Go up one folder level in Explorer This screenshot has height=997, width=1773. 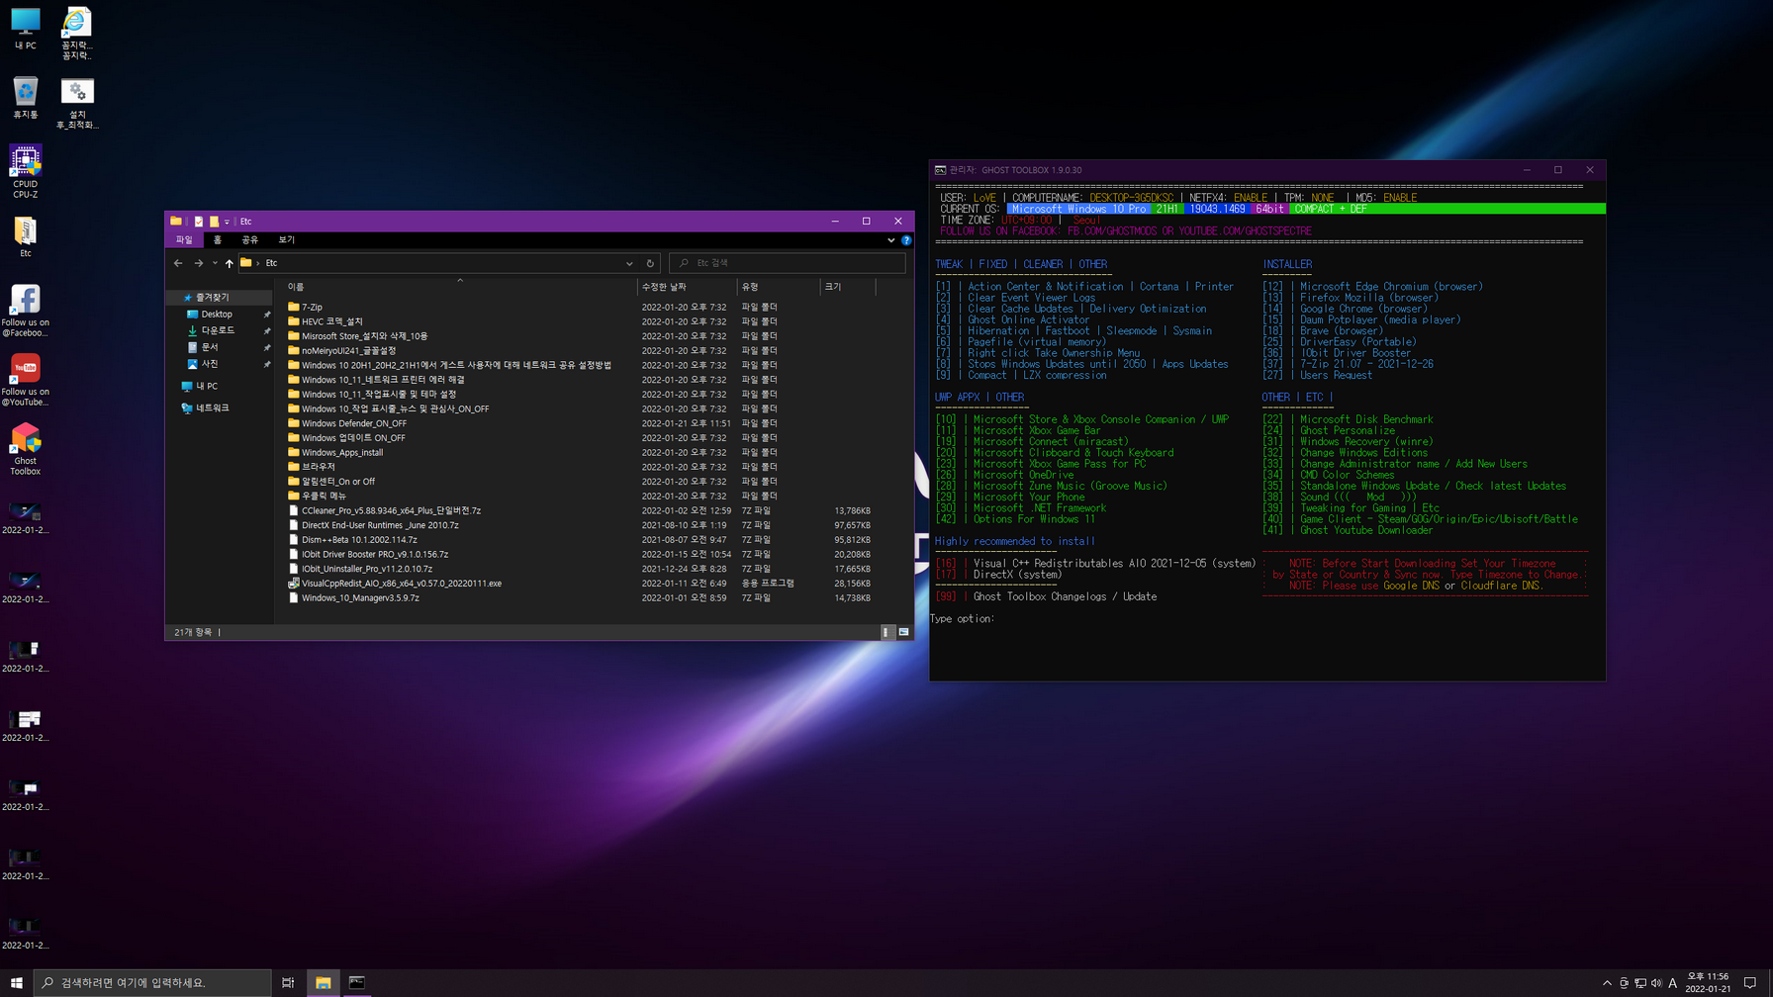pyautogui.click(x=229, y=263)
